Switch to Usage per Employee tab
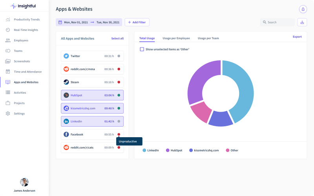The height and width of the screenshot is (196, 314). tap(176, 38)
